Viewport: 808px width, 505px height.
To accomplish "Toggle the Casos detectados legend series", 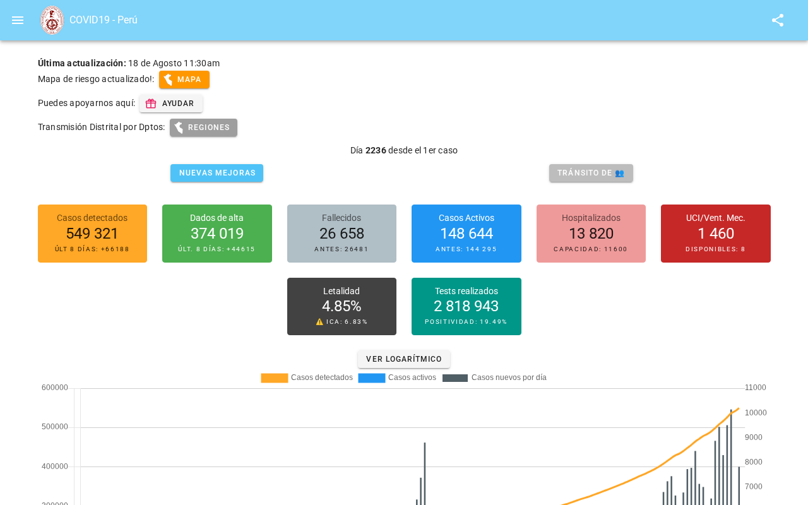I will [307, 377].
